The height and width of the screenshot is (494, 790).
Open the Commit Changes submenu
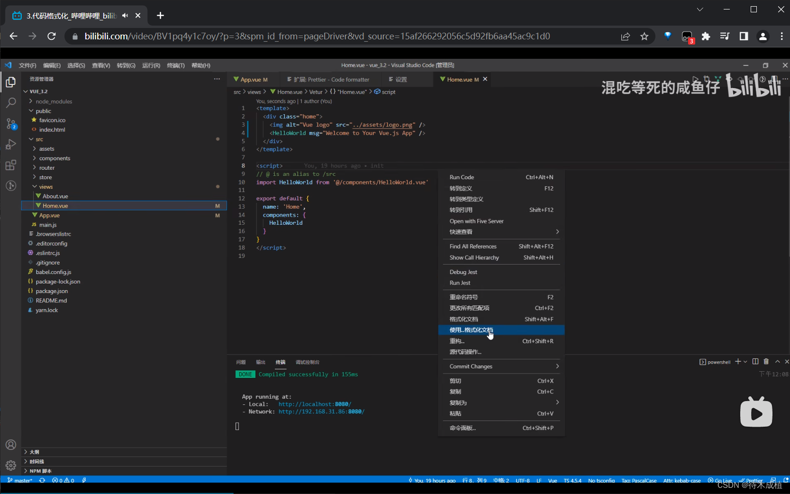(x=501, y=366)
